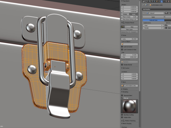Screen dimensions: 171x128
Task: Open the Local Camera dropdown
Action: (129, 62)
